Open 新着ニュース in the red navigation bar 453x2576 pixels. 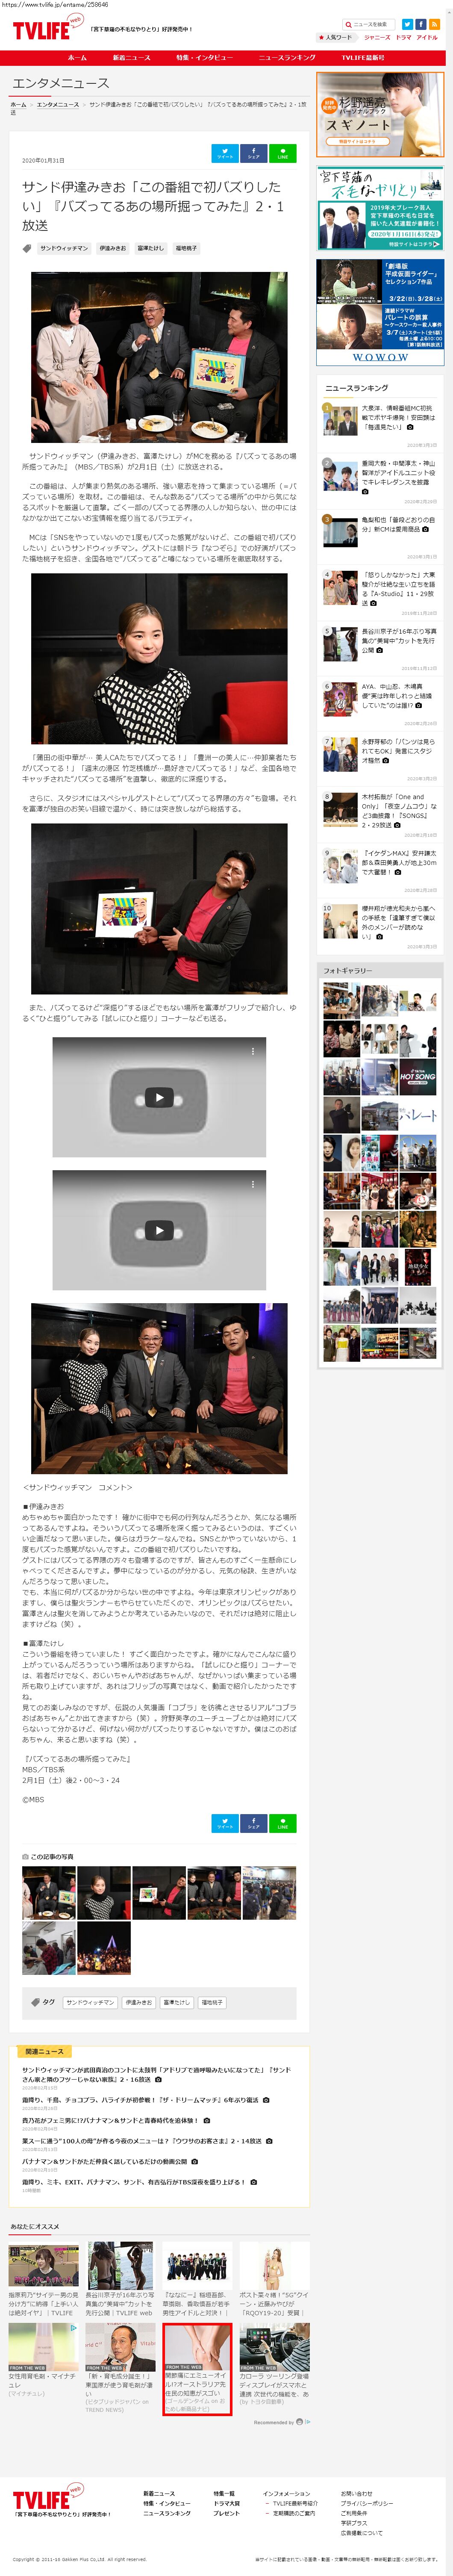click(x=131, y=58)
